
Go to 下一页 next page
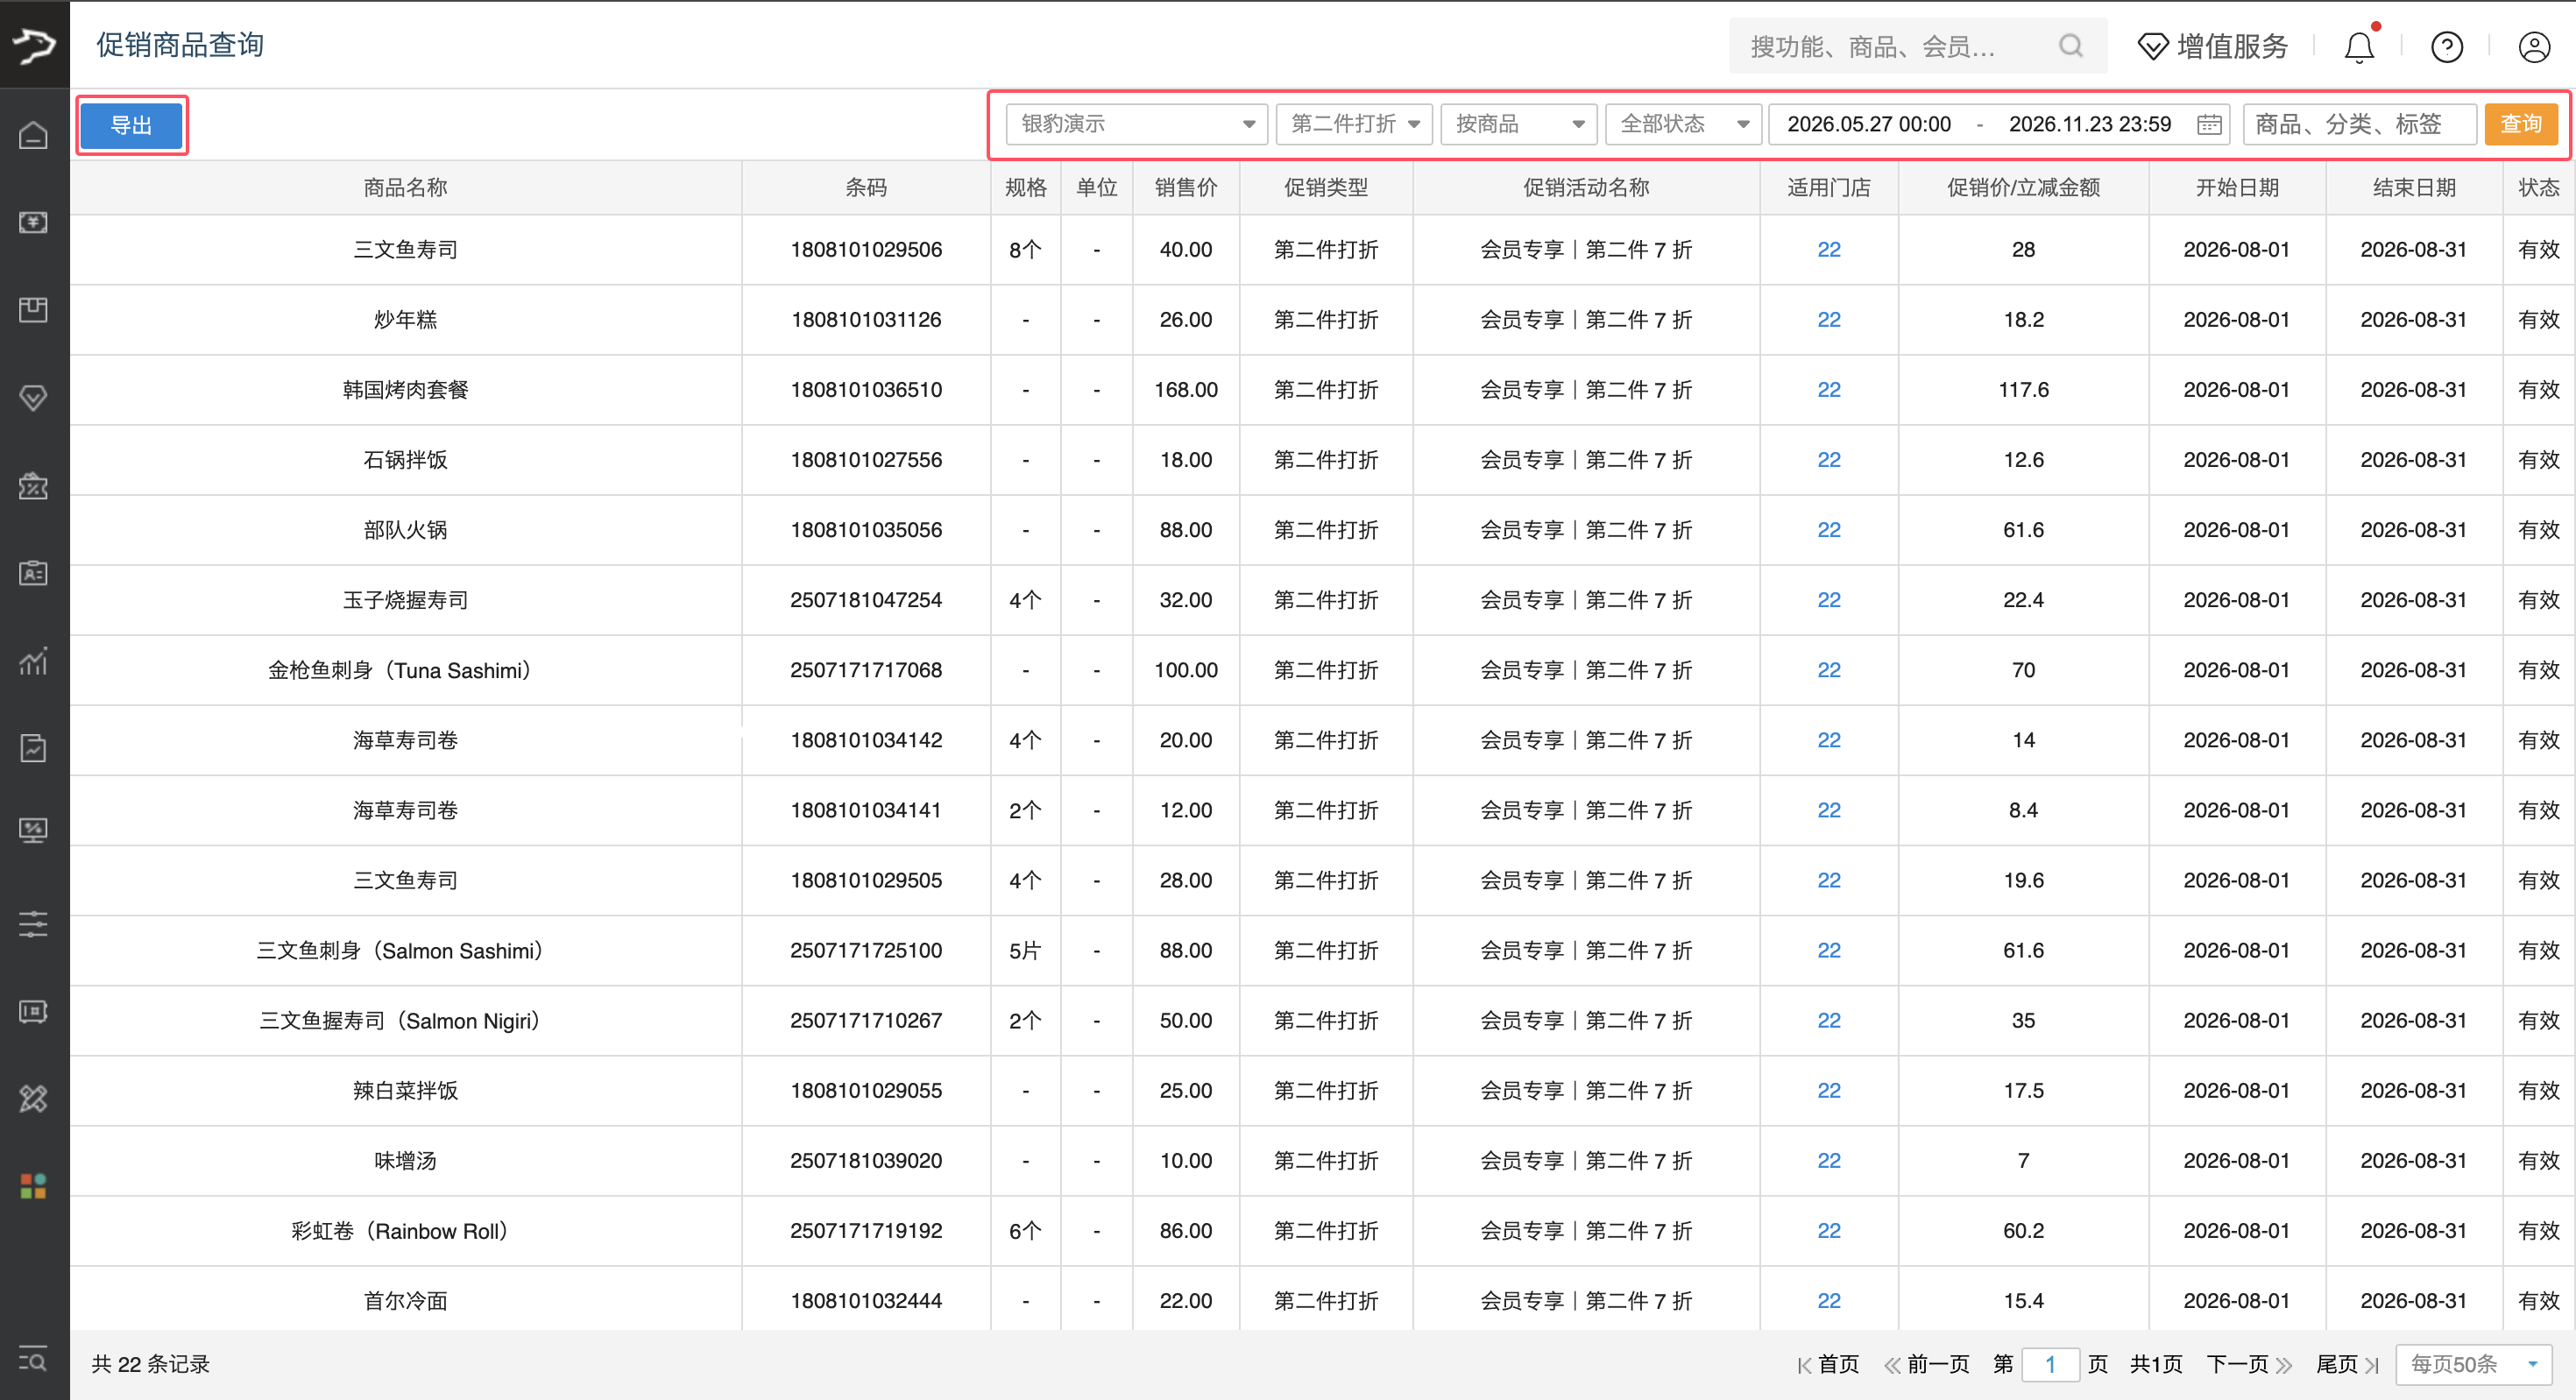click(2249, 1364)
